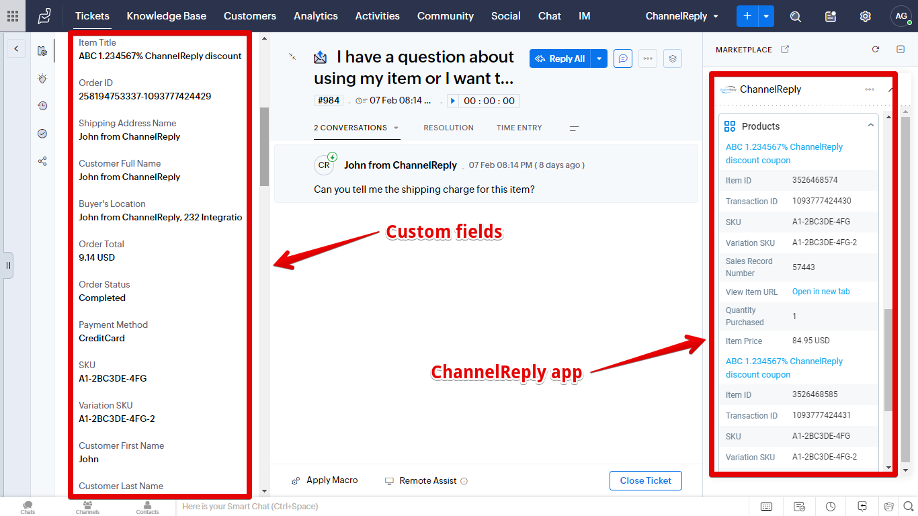Open the Chat menu
918x516 pixels.
pos(550,16)
